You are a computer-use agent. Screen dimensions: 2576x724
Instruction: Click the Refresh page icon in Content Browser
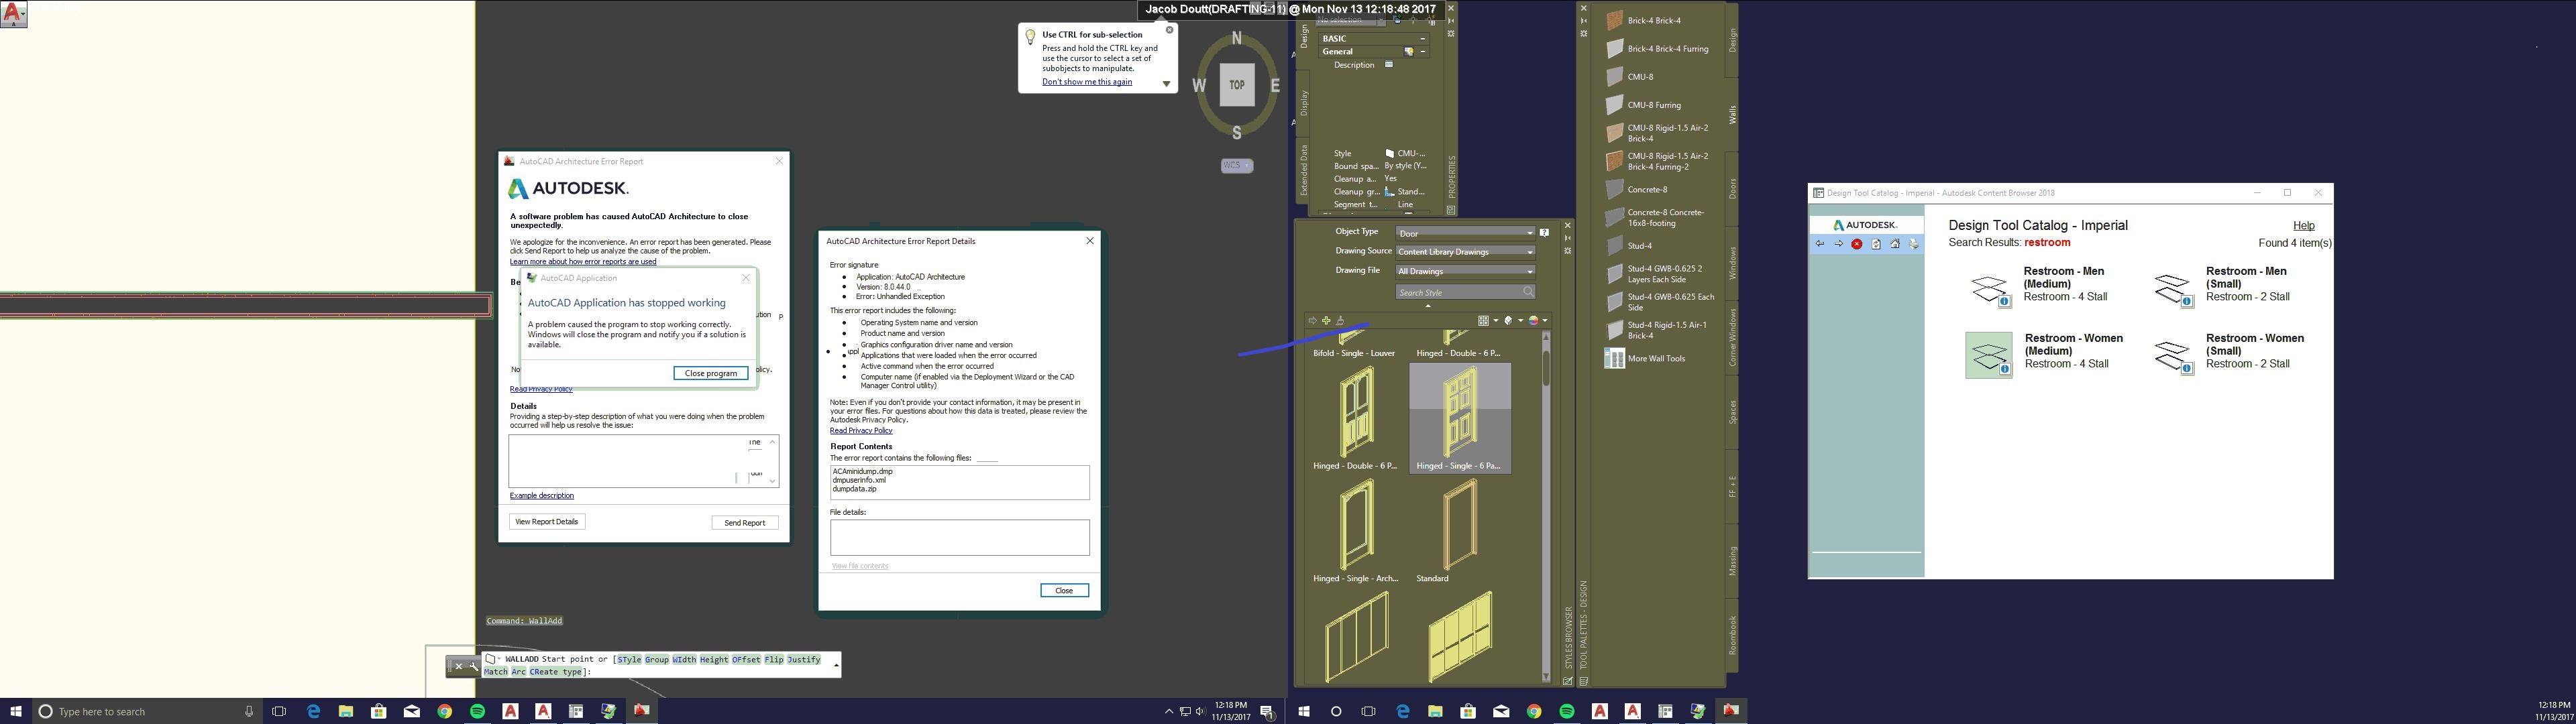coord(1876,243)
